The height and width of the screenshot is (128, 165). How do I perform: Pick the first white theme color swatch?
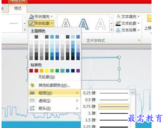[31, 37]
